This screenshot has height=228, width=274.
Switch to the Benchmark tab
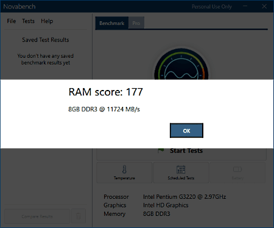tap(112, 23)
